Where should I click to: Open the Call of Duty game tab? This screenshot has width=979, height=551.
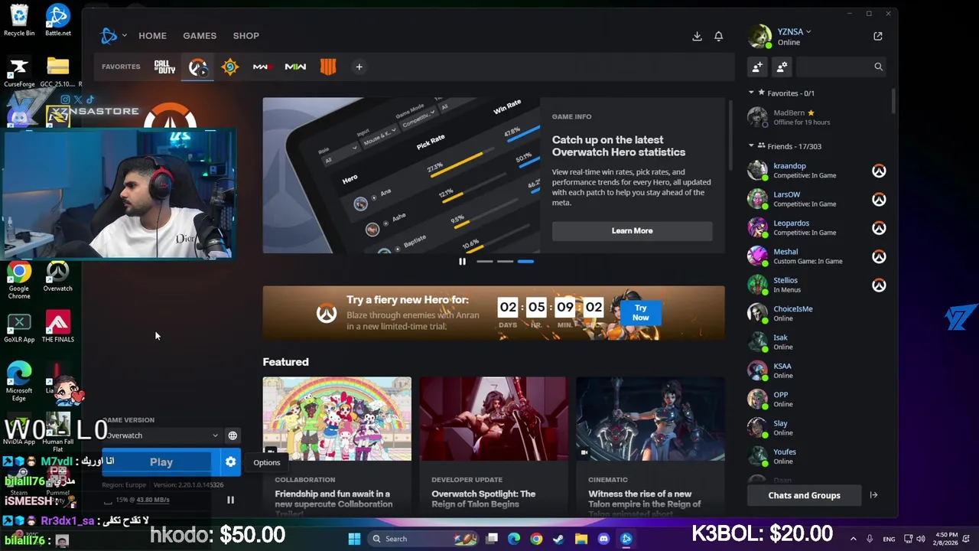click(164, 67)
